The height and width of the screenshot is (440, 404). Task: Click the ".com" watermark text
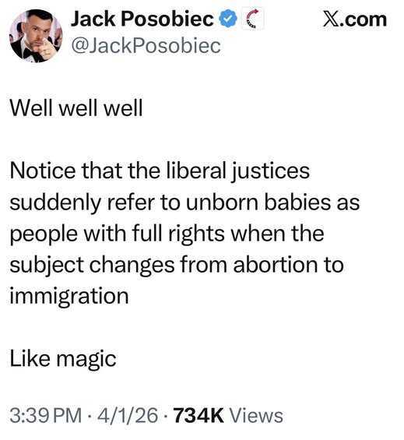click(364, 19)
